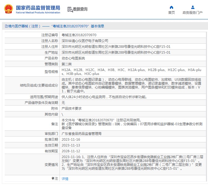Click the 适用范围/预期用途 label
Screen dimensions: 208x186
coord(44,97)
